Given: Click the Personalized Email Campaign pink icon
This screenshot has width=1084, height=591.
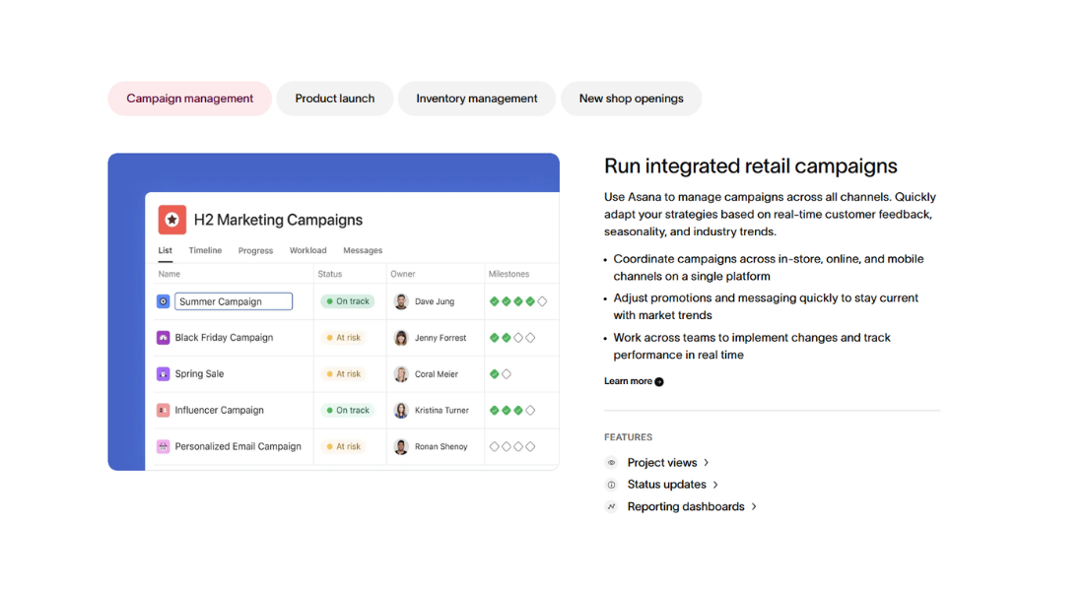Looking at the screenshot, I should [164, 446].
